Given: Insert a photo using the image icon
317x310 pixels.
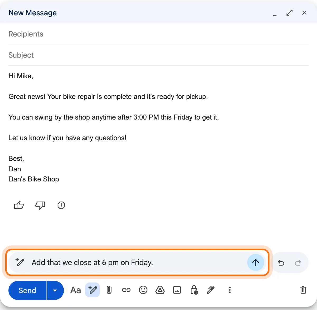Looking at the screenshot, I should pyautogui.click(x=177, y=290).
